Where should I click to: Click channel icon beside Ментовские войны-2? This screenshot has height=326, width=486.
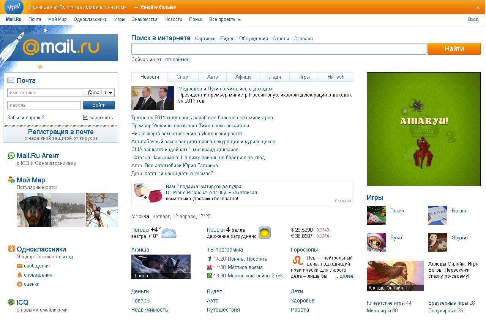(209, 275)
